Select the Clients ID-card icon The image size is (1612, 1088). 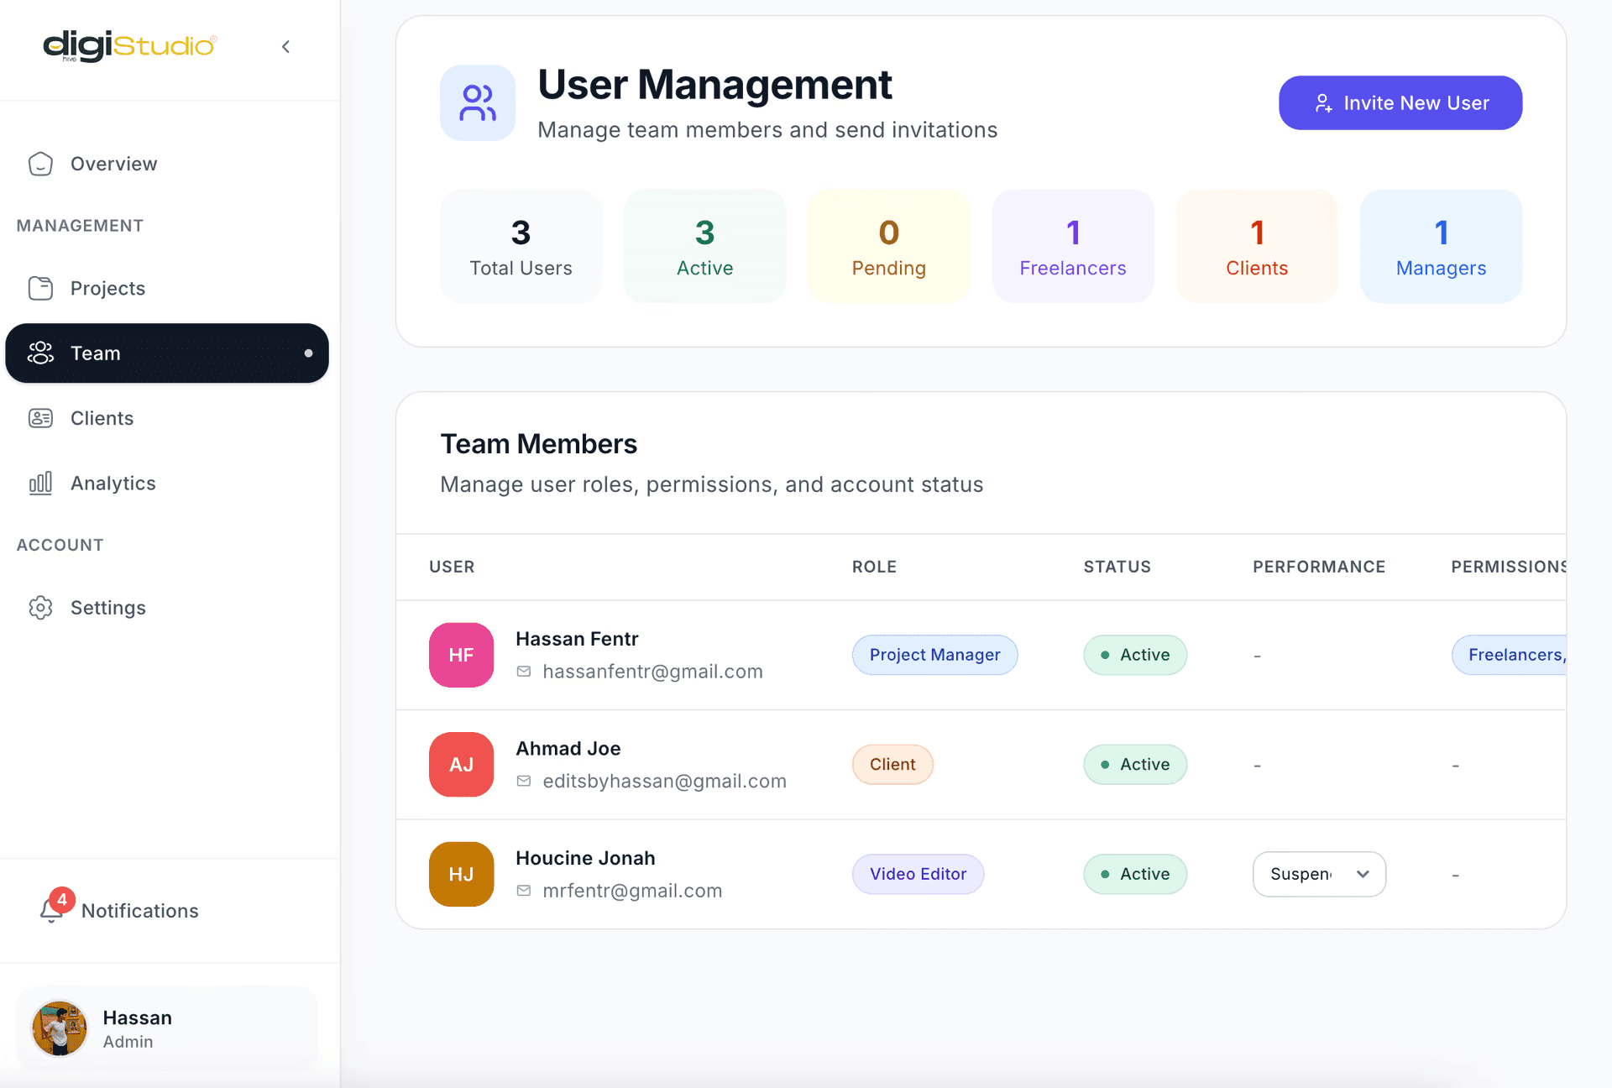(40, 417)
